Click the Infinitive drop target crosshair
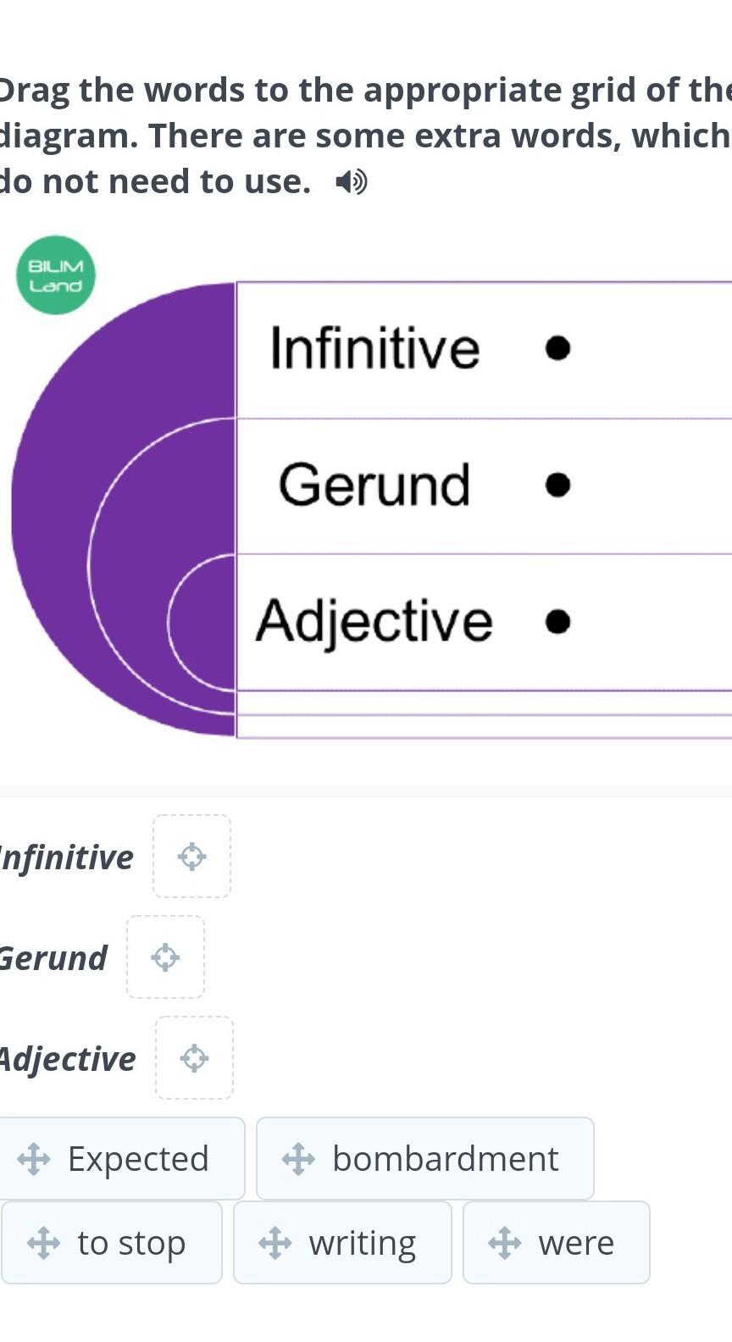Image resolution: width=732 pixels, height=1342 pixels. [x=191, y=857]
